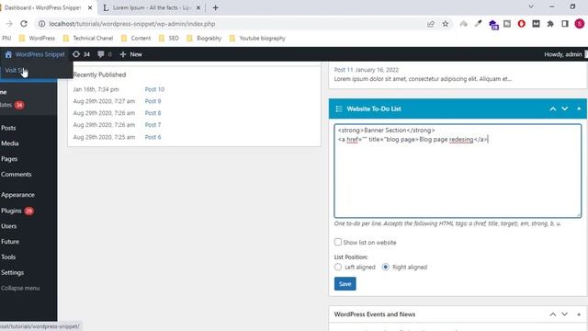
Task: Click Visit Site under WordPress Snippet
Action: (x=15, y=70)
